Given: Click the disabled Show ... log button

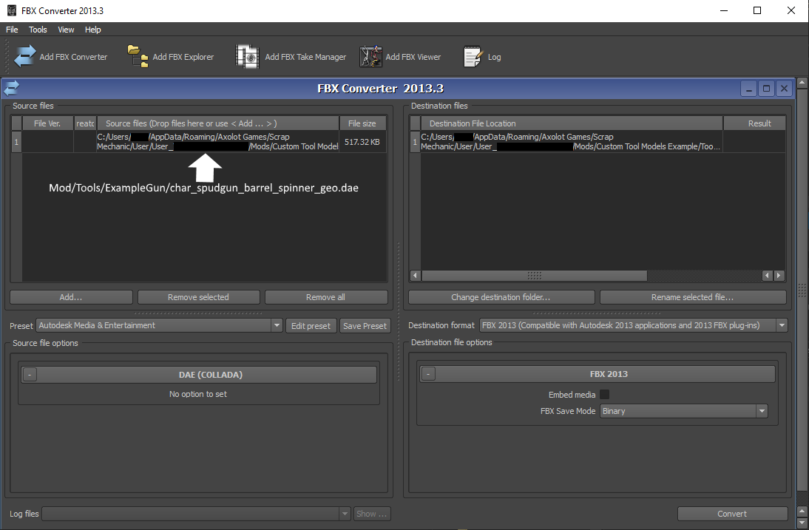Looking at the screenshot, I should point(371,514).
